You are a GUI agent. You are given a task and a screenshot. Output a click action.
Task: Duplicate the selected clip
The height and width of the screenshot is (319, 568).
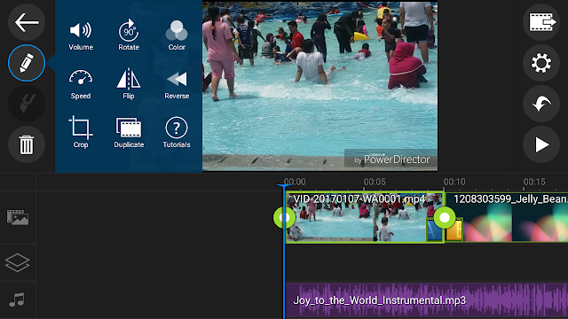pyautogui.click(x=129, y=132)
